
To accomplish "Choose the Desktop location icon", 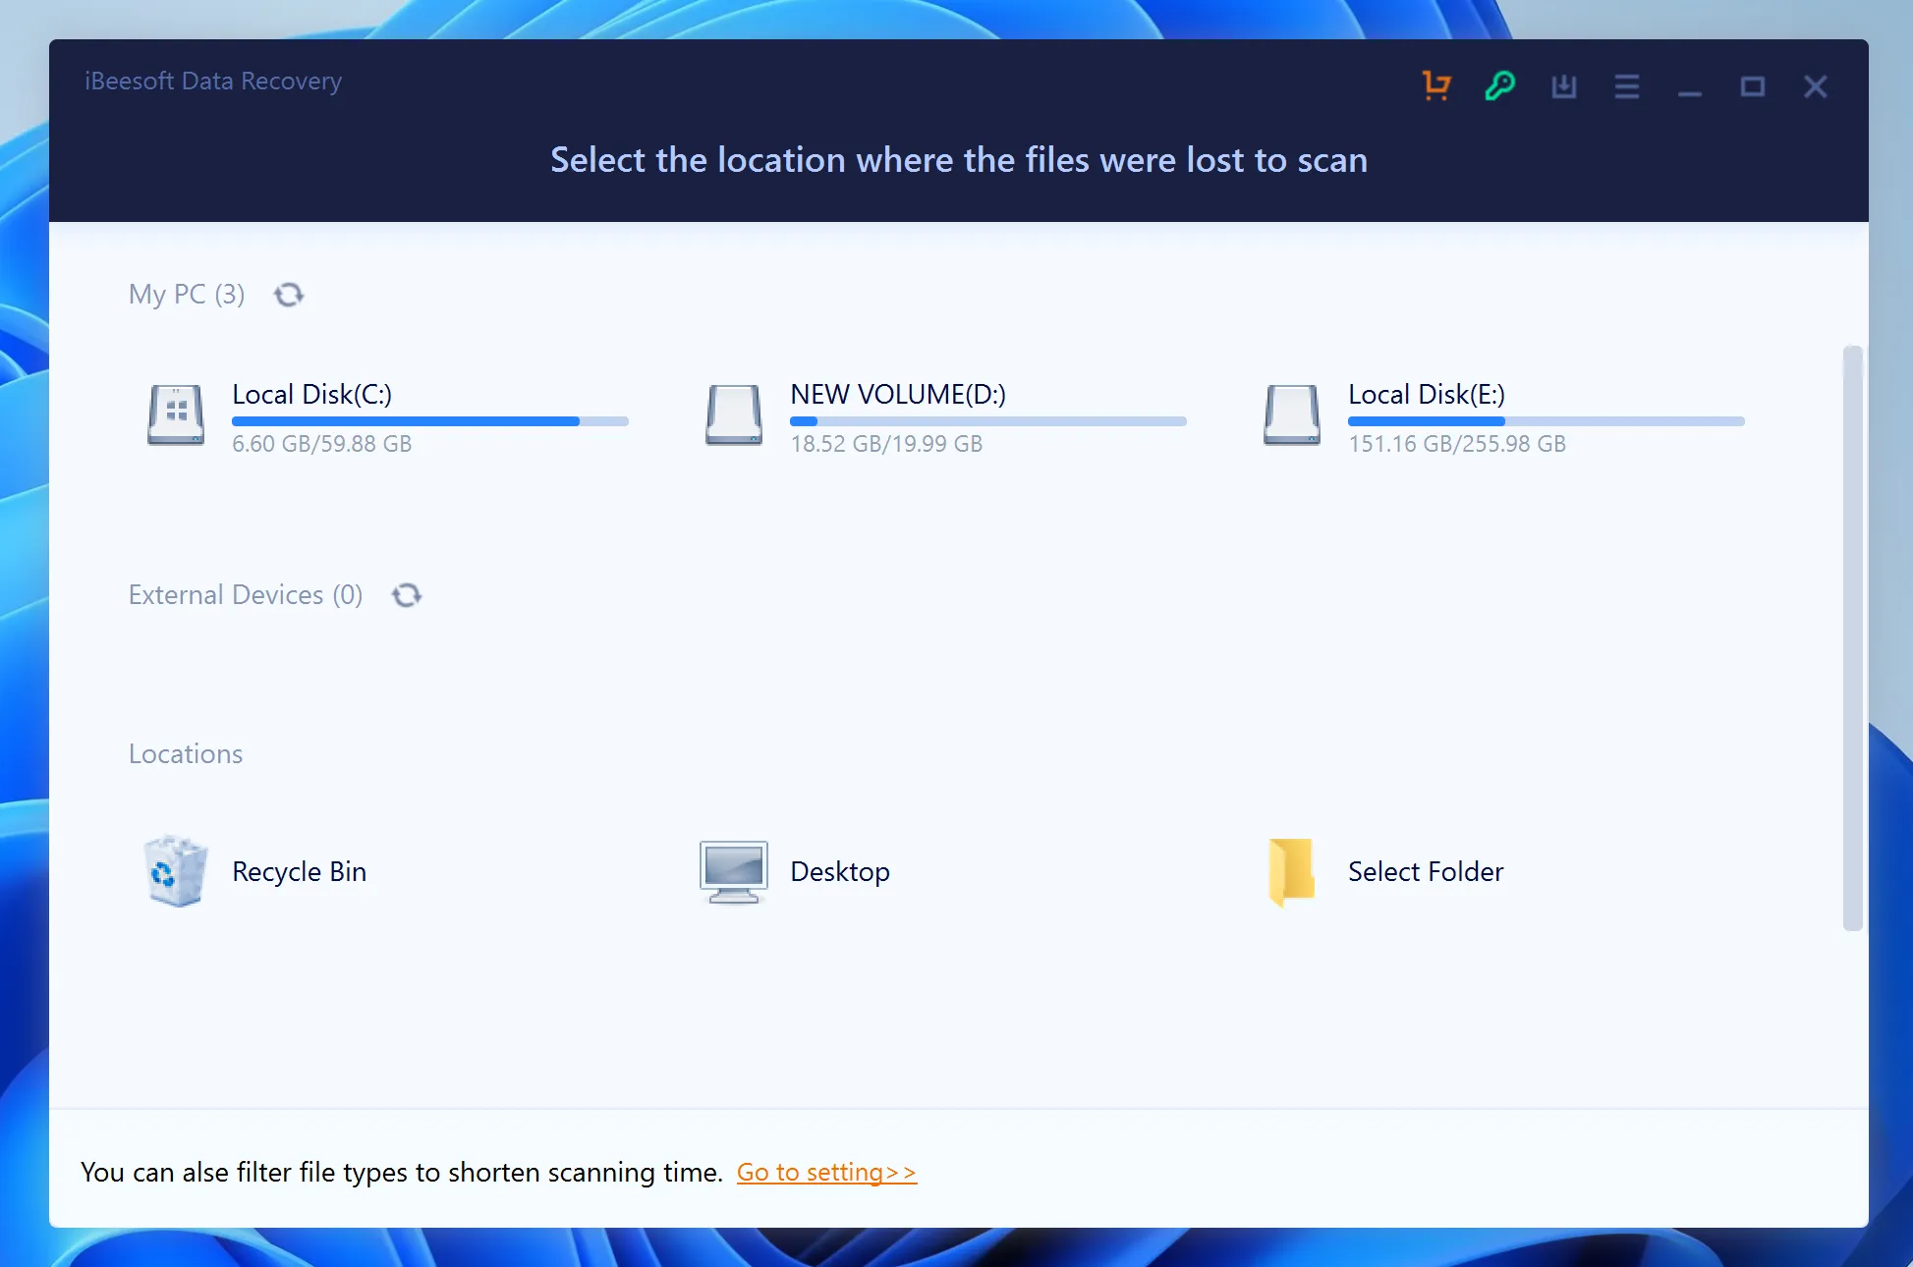I will (734, 872).
